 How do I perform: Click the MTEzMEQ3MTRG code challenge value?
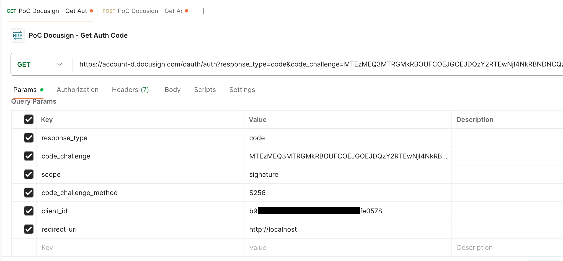click(348, 156)
